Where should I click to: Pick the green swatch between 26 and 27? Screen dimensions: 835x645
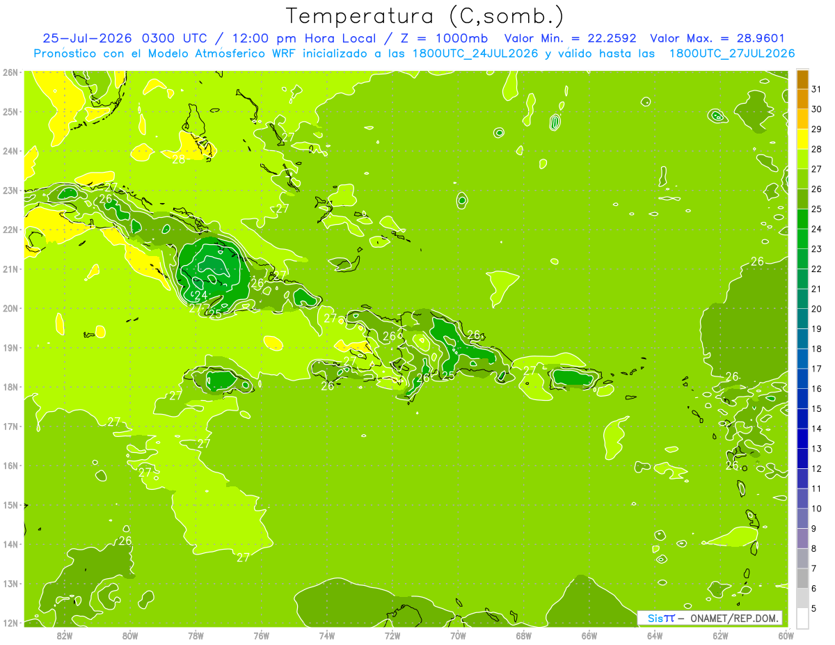pos(802,180)
